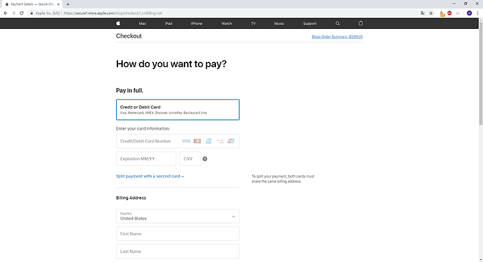The height and width of the screenshot is (262, 483).
Task: Click the browser back arrow
Action: pos(5,13)
